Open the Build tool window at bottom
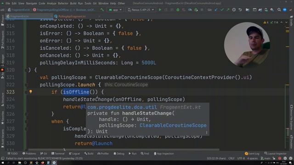 pos(89,154)
